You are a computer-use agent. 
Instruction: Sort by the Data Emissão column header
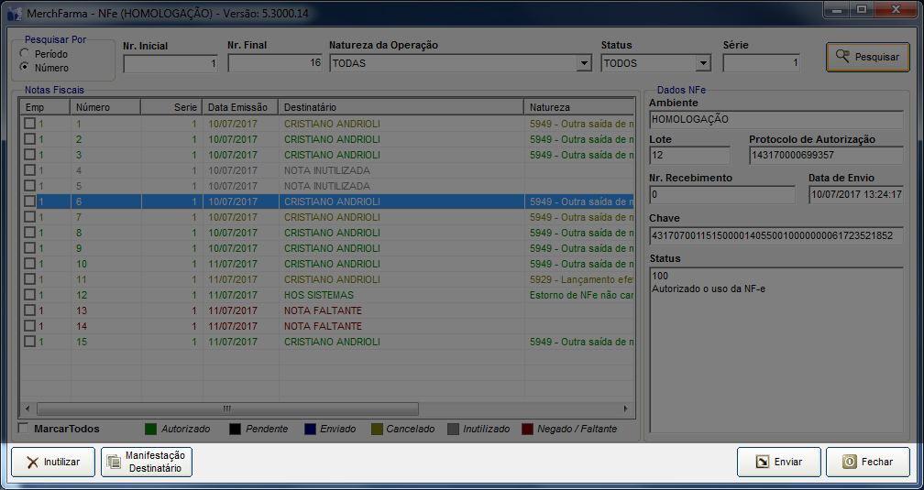point(240,107)
